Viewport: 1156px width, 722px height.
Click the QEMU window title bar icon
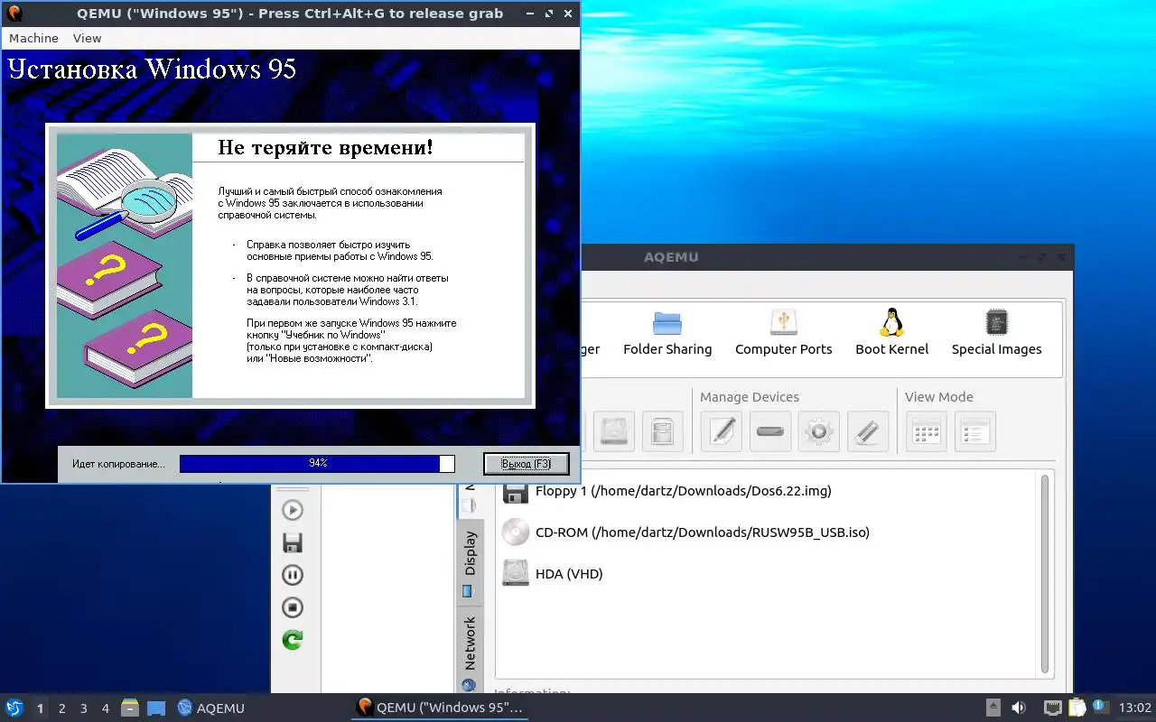[x=14, y=14]
